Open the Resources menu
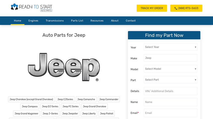The height and width of the screenshot is (119, 213). click(97, 21)
